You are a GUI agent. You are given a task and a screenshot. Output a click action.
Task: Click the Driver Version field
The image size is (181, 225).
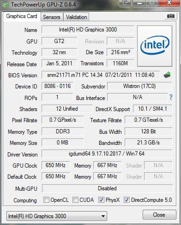pos(107,154)
